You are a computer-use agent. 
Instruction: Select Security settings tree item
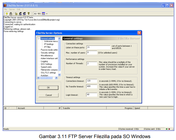(x=48, y=53)
